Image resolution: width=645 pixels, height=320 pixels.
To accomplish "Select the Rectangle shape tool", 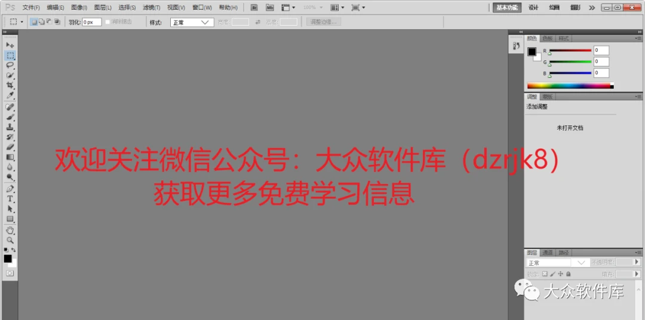I will pyautogui.click(x=10, y=219).
